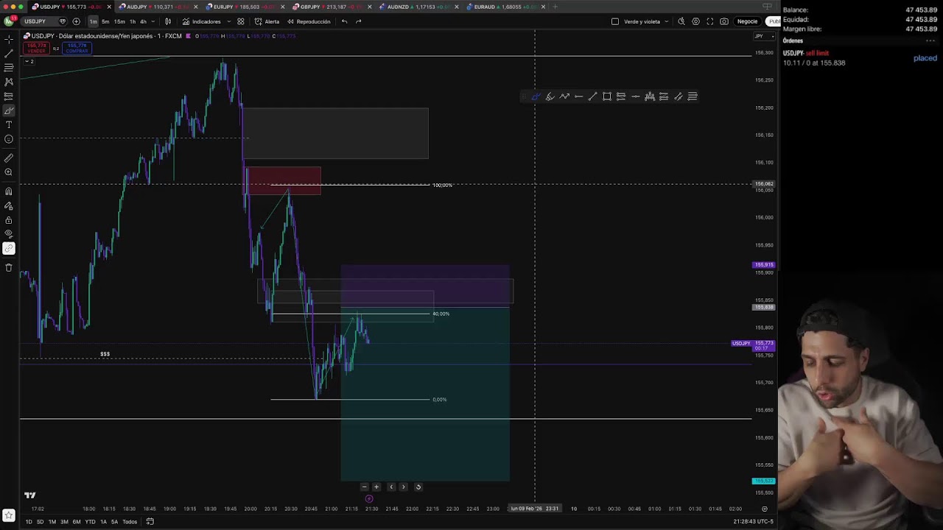Select the trend line tool in left sidebar
Screen dimensions: 943x530
point(9,54)
